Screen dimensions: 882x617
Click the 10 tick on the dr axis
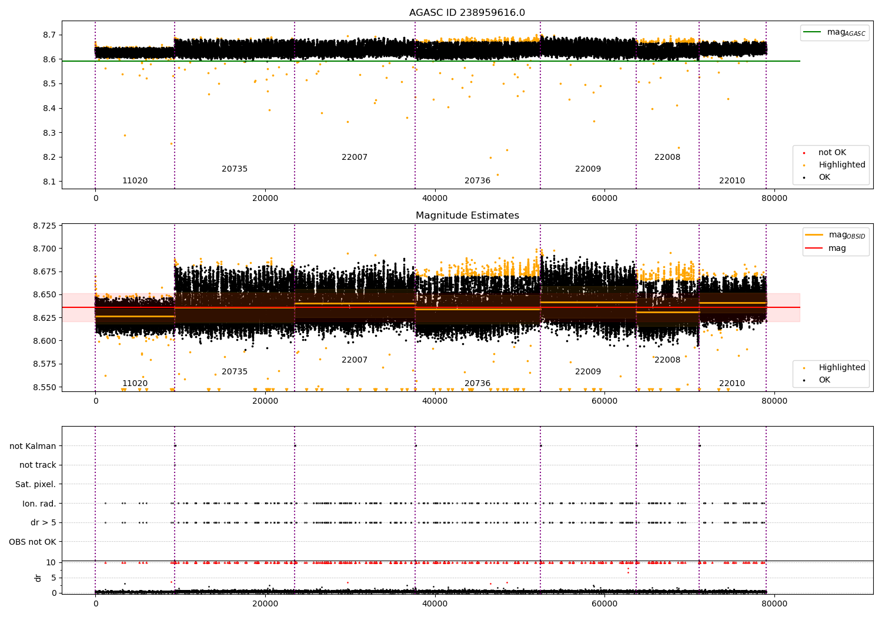pos(51,562)
